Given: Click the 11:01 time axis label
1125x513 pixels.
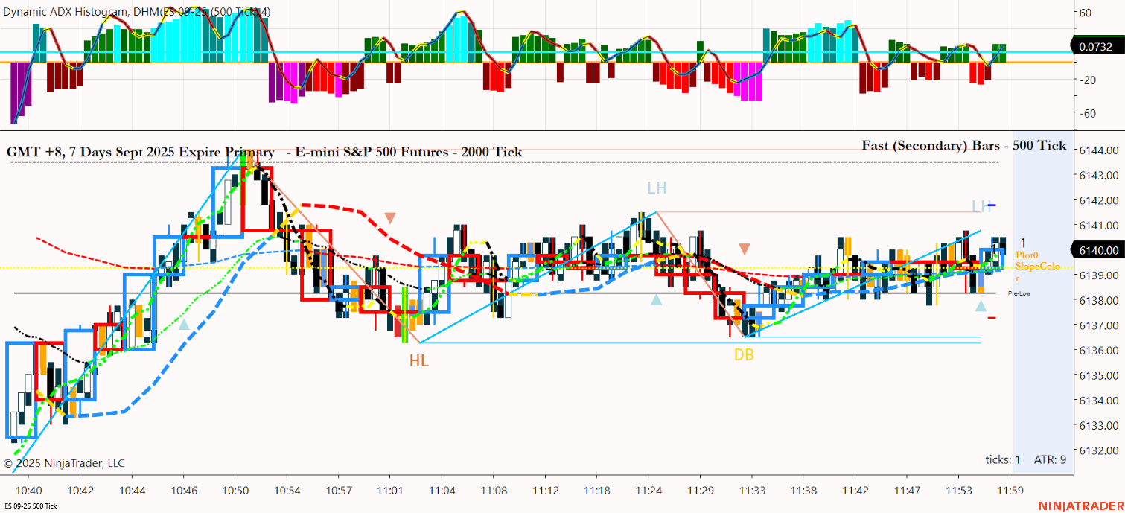Looking at the screenshot, I should (389, 491).
